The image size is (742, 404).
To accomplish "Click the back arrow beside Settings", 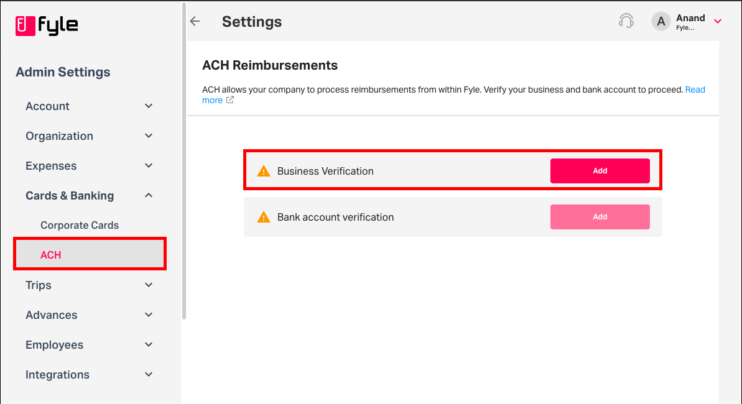I will [x=195, y=22].
